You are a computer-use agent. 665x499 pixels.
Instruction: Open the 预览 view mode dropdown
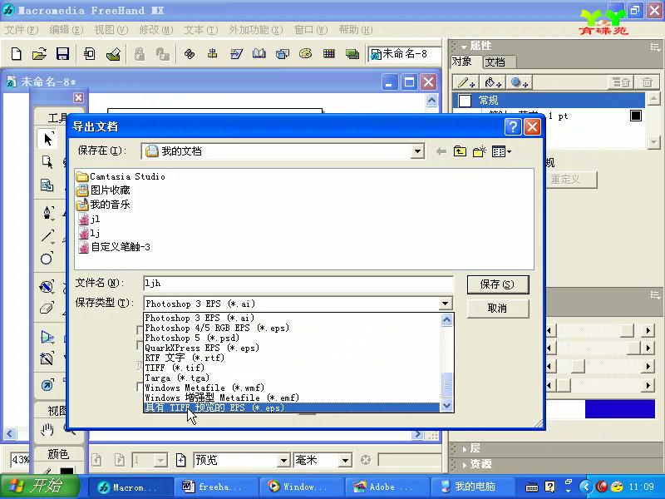point(283,460)
